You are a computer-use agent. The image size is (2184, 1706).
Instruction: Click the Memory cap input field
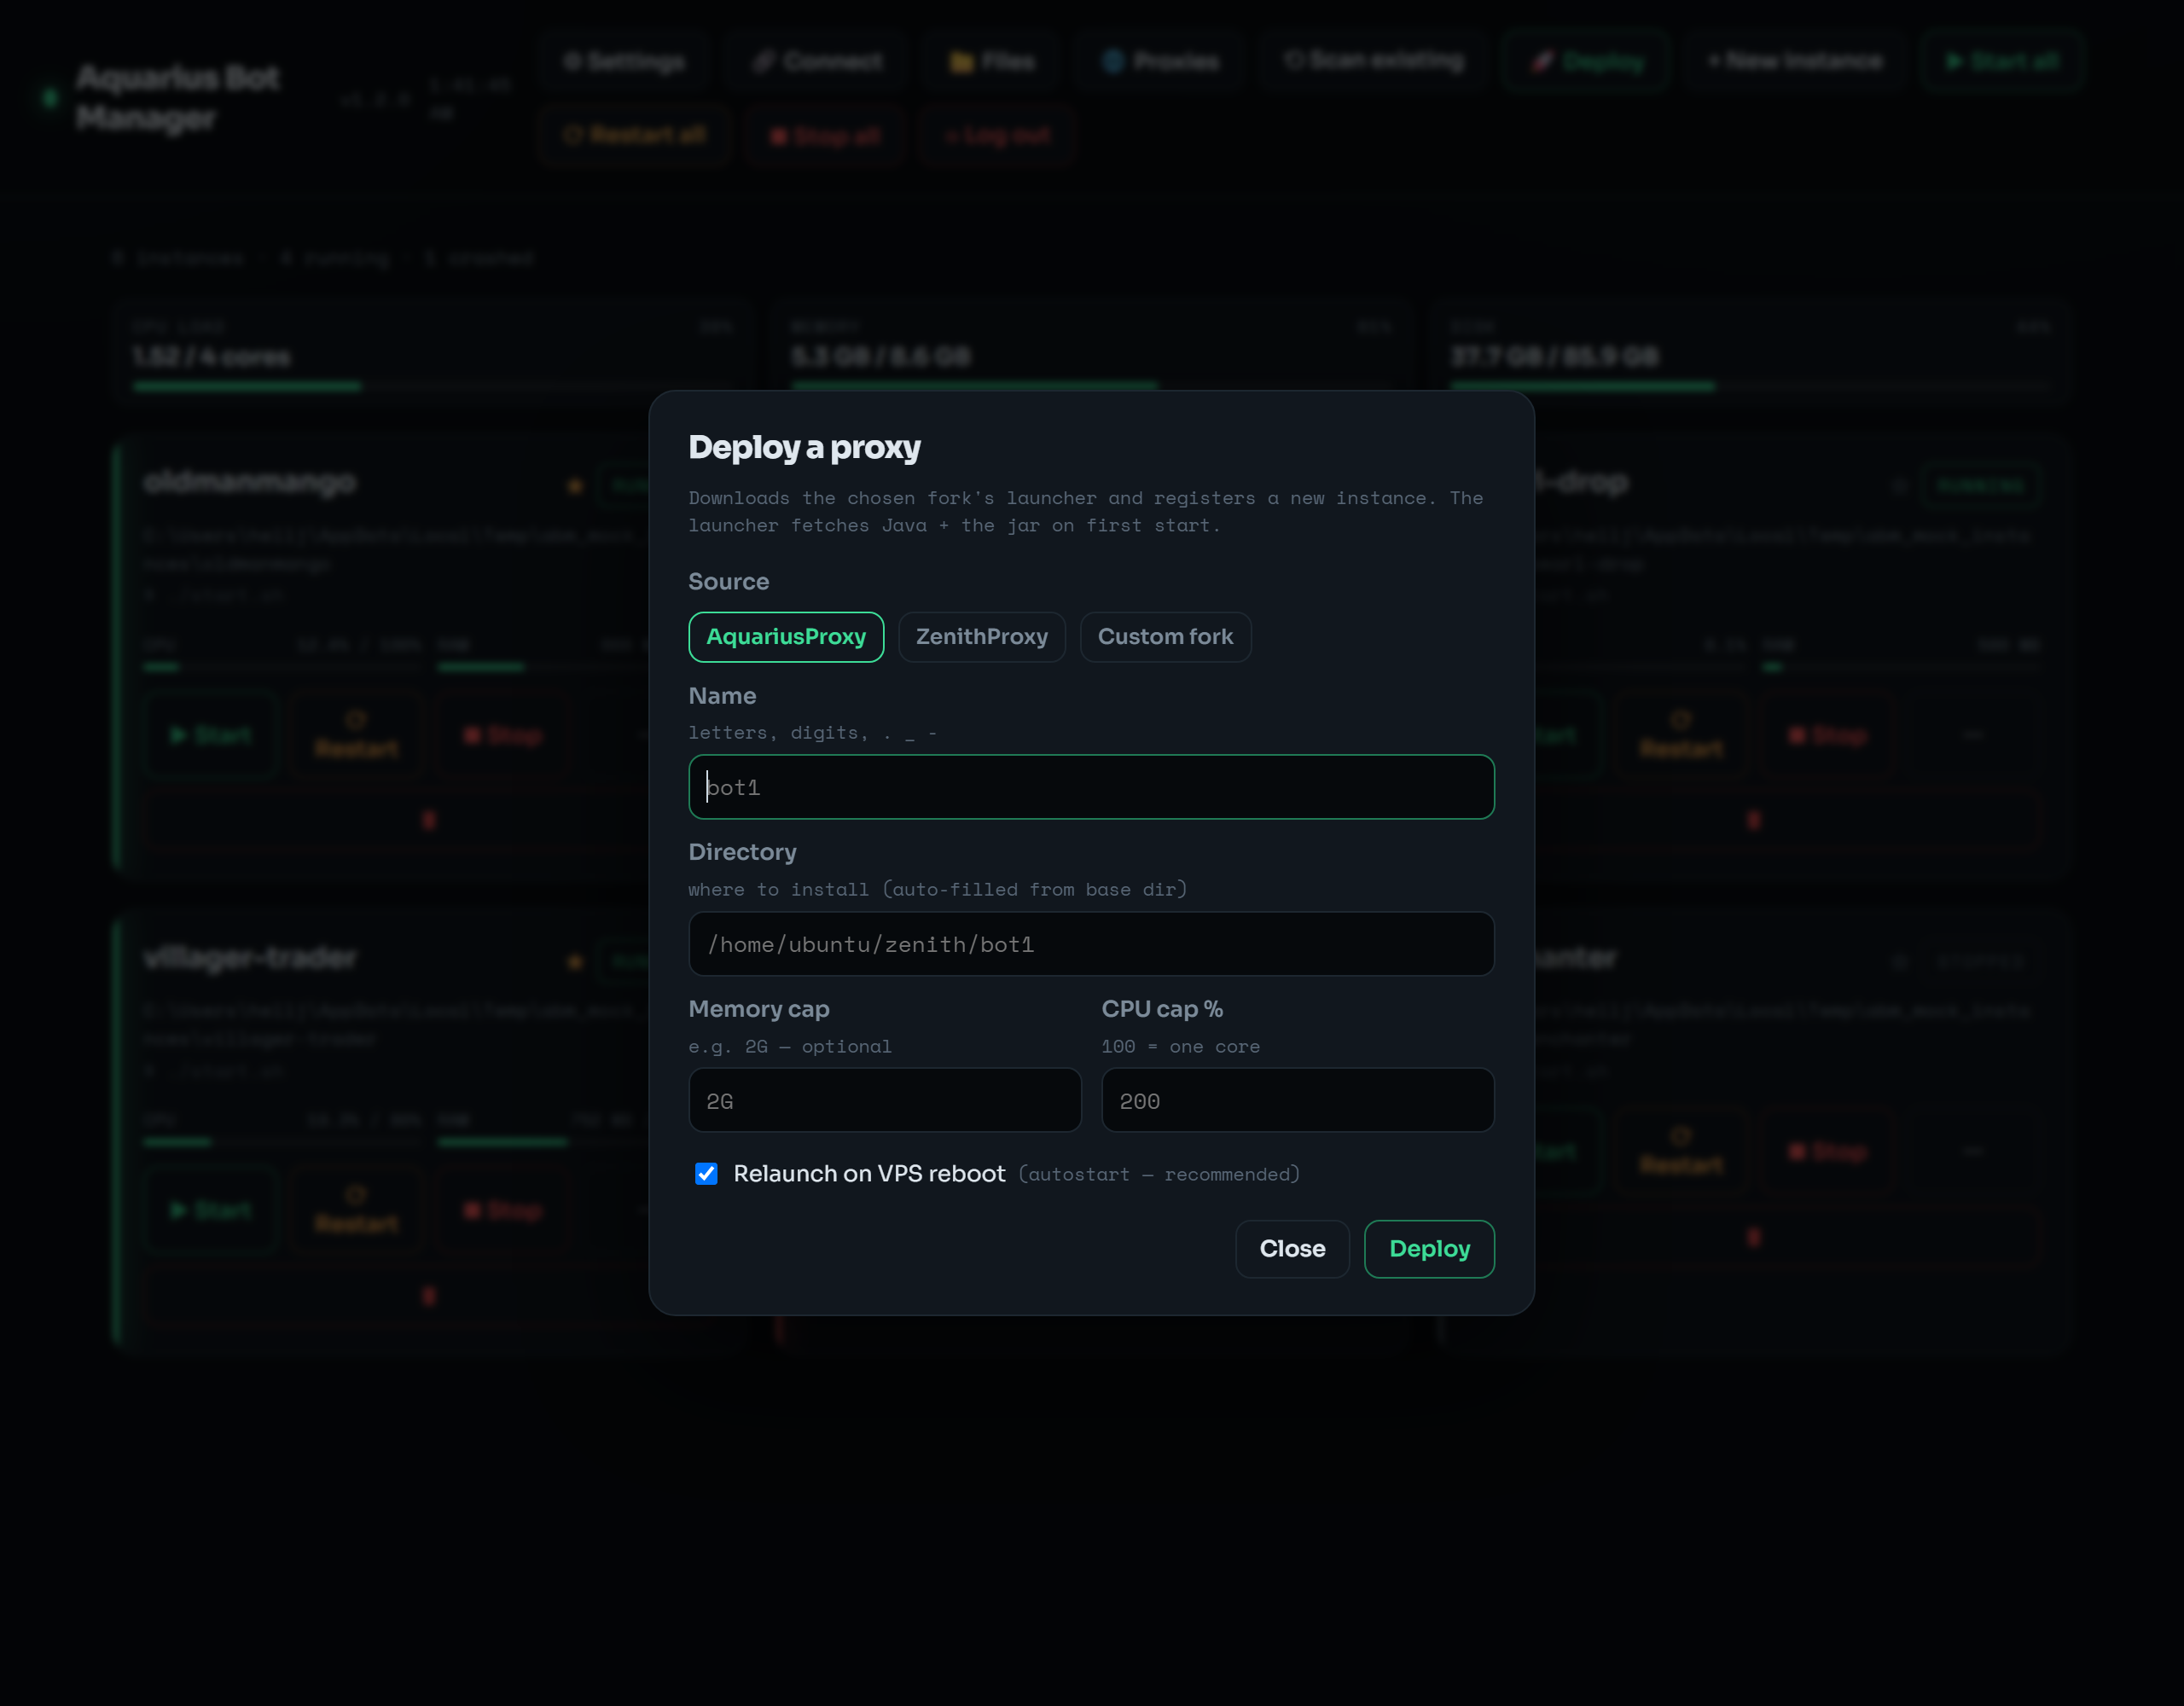884,1100
